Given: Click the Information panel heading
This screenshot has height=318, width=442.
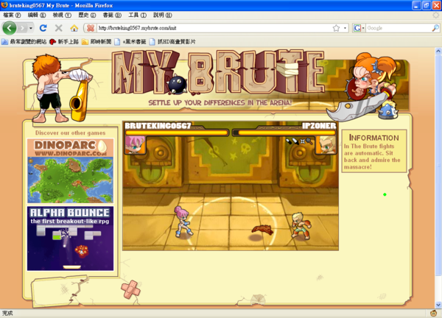Looking at the screenshot, I should tap(373, 138).
